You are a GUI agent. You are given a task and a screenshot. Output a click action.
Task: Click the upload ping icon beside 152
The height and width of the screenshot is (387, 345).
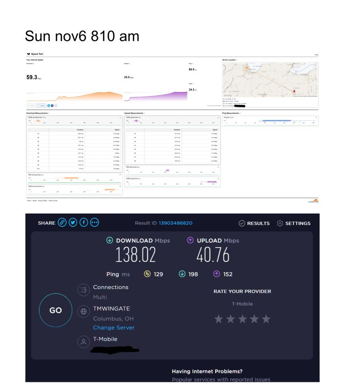217,274
